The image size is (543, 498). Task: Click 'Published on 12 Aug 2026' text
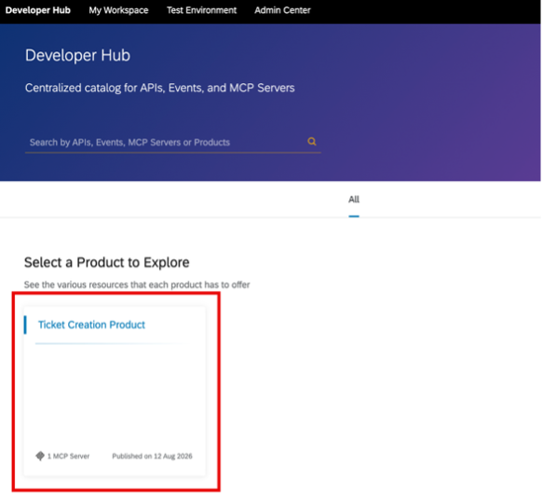[x=152, y=456]
